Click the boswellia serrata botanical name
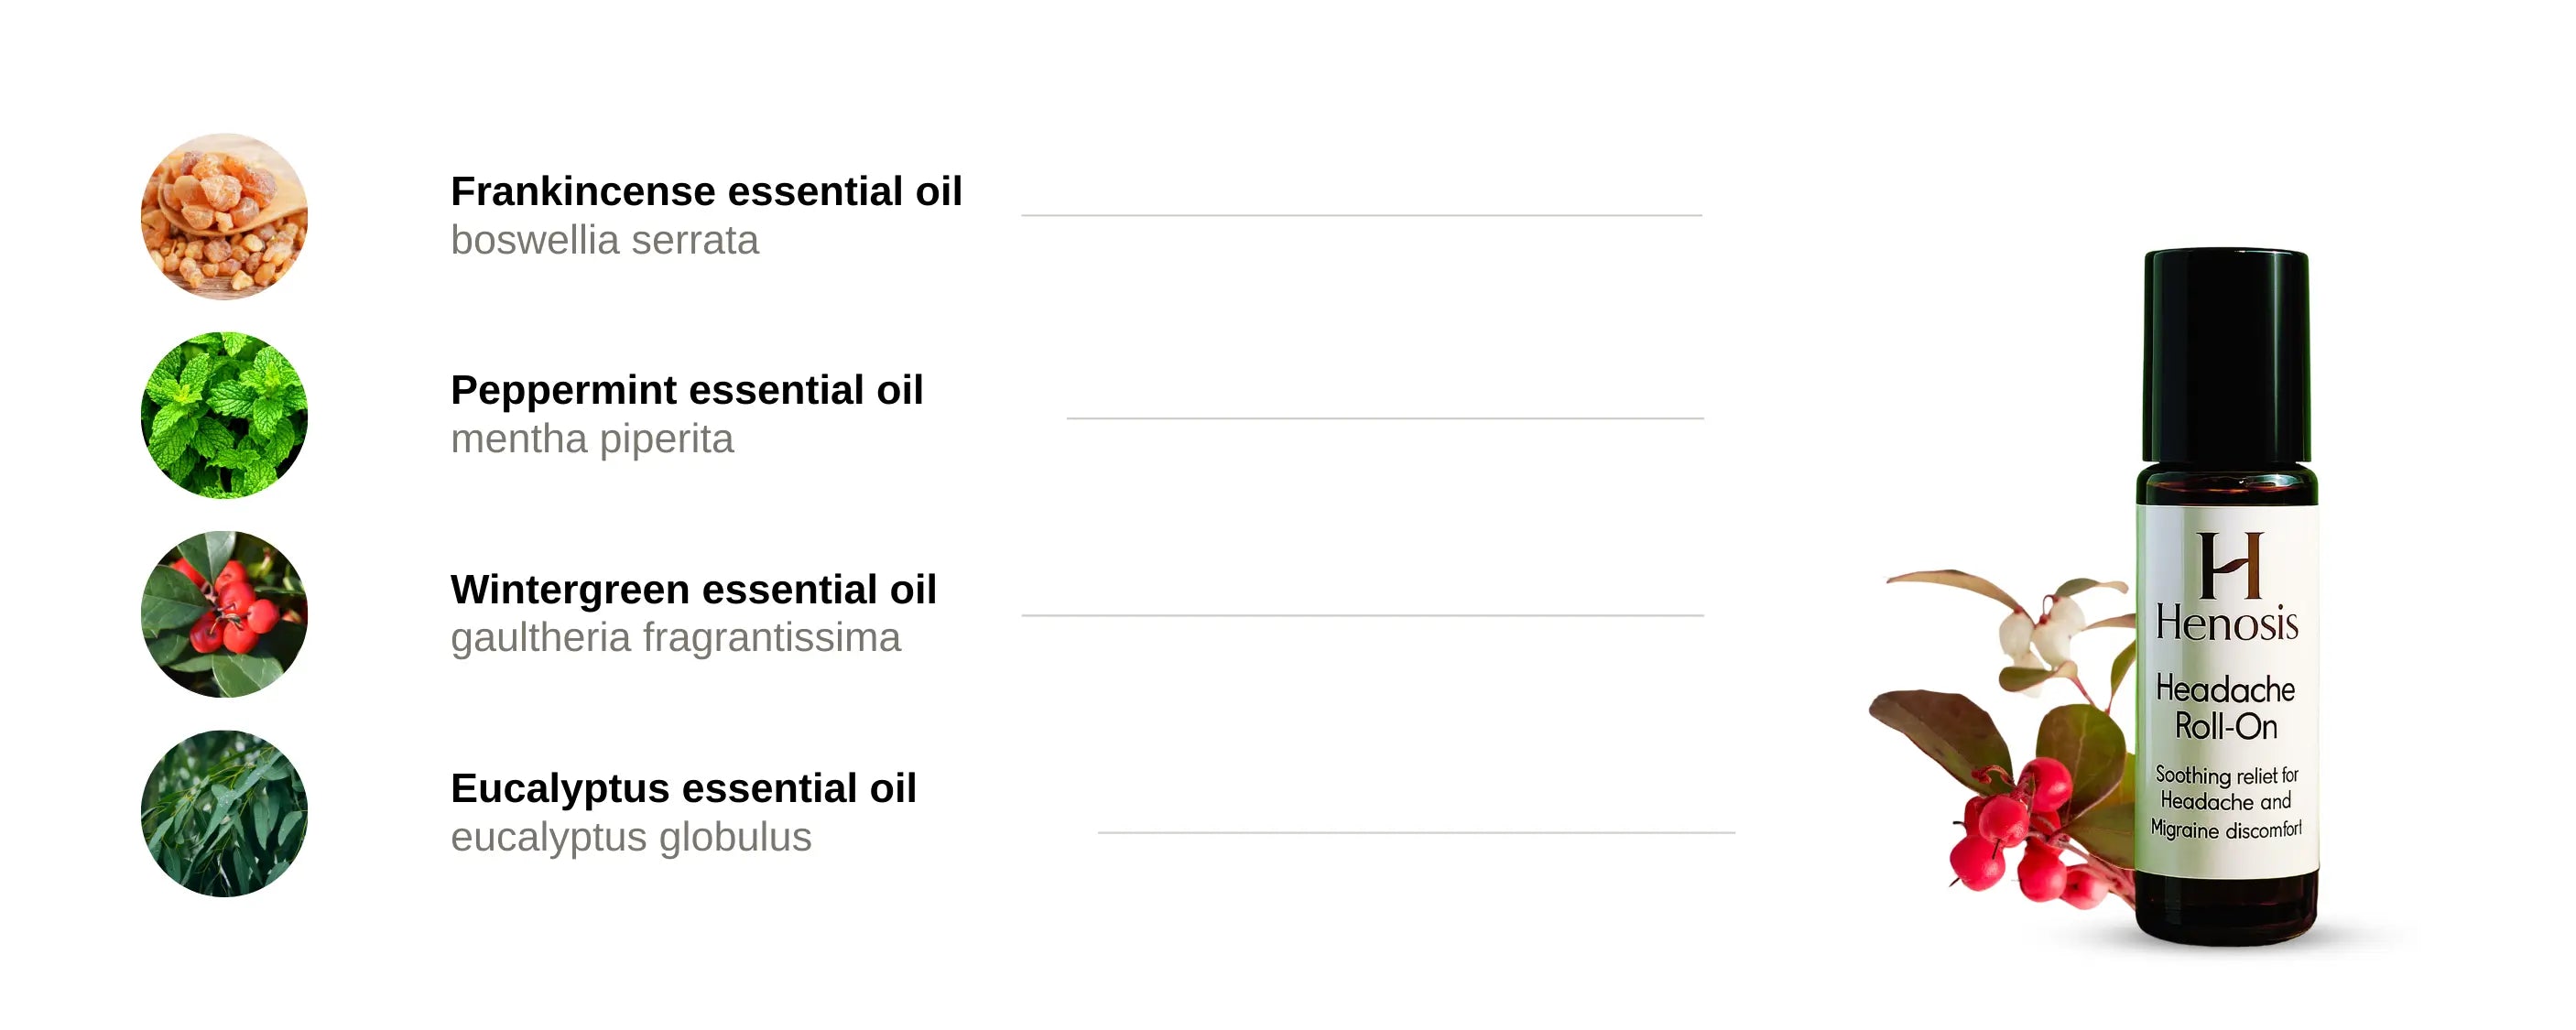Screen dimensions: 2576x1030 coord(604,240)
